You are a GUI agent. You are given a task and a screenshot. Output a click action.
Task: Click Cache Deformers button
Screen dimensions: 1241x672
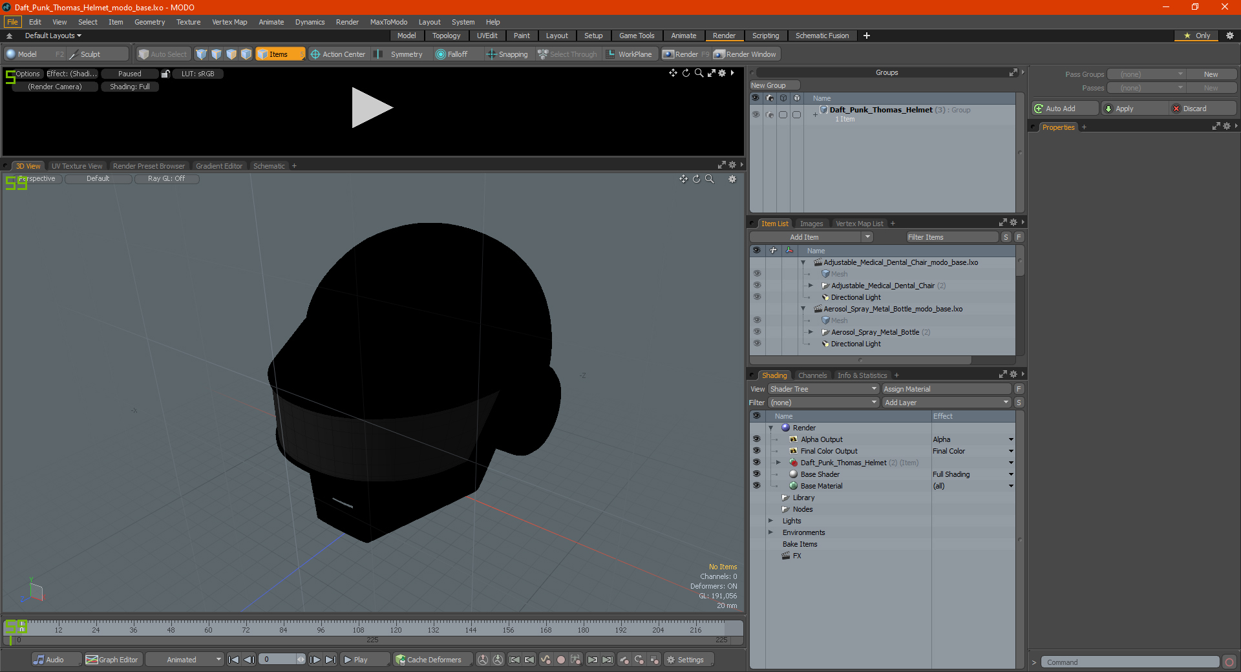pos(432,660)
